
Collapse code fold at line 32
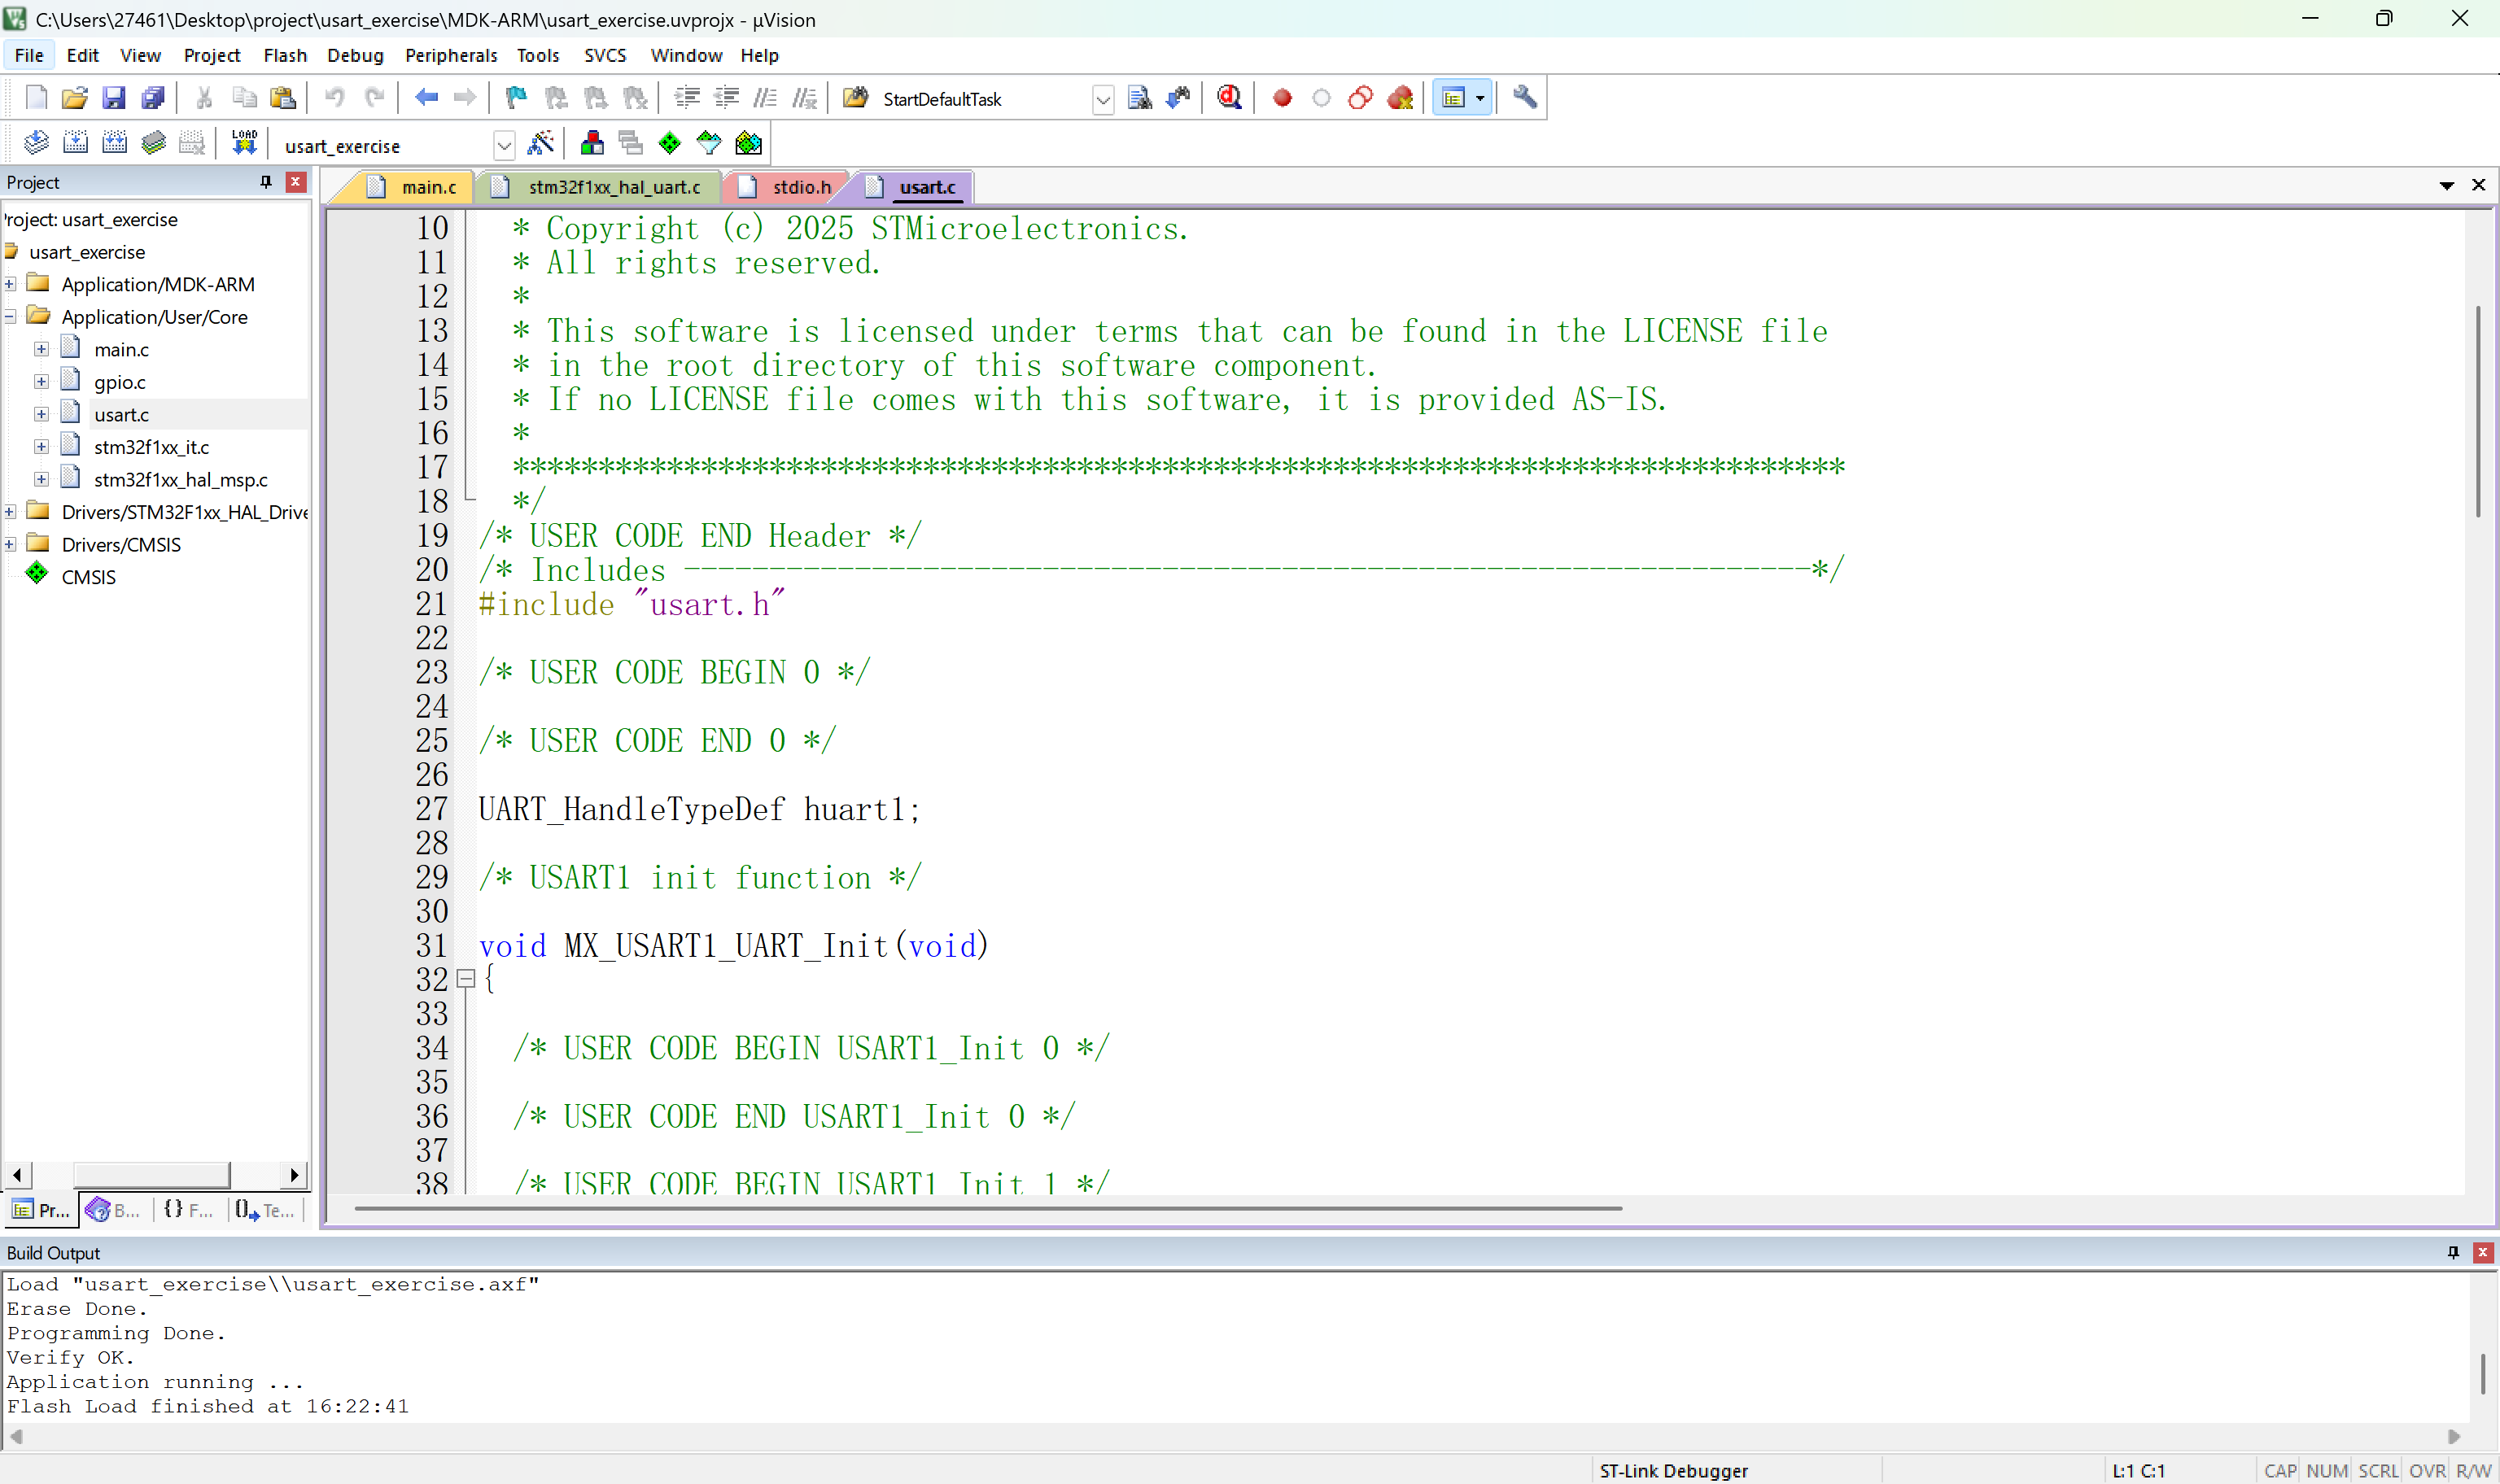pyautogui.click(x=466, y=979)
